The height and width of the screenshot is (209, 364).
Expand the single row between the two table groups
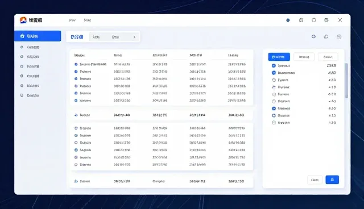point(162,115)
